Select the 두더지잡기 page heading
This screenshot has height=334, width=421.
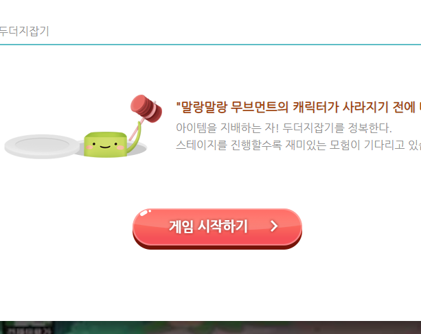click(x=24, y=31)
